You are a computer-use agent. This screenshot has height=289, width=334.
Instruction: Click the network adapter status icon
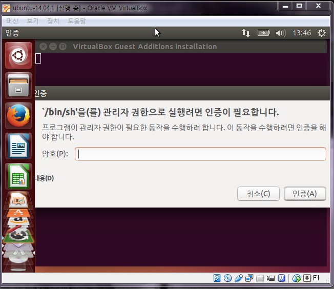click(x=249, y=278)
